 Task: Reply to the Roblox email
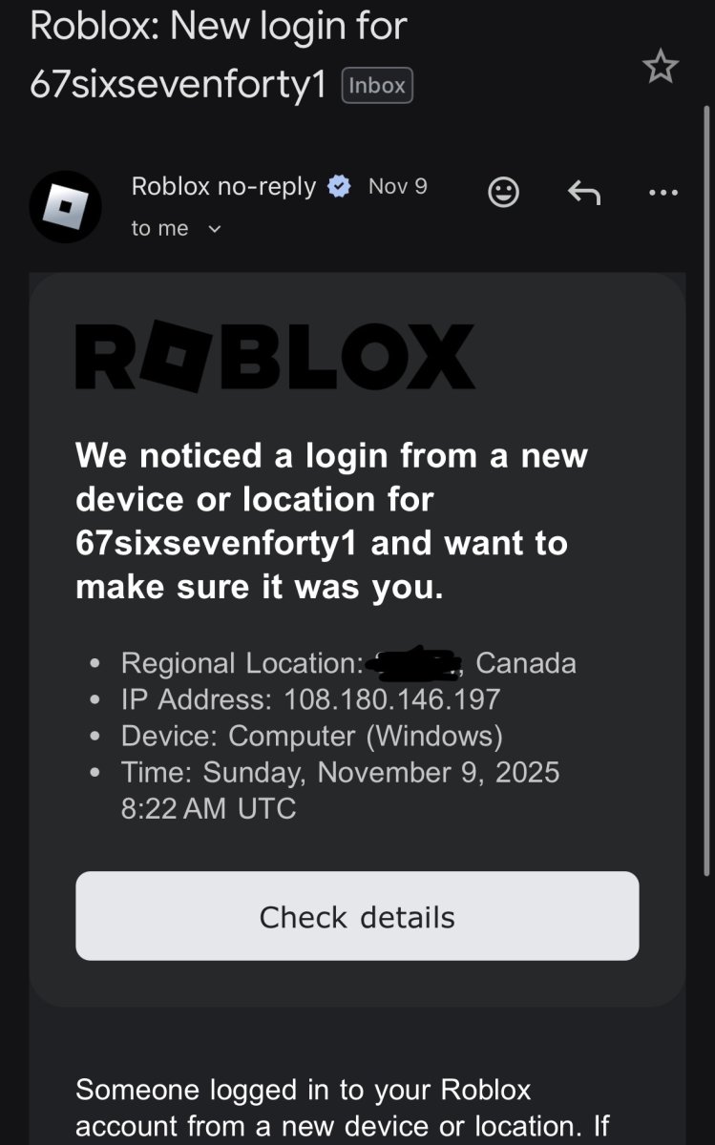(584, 193)
